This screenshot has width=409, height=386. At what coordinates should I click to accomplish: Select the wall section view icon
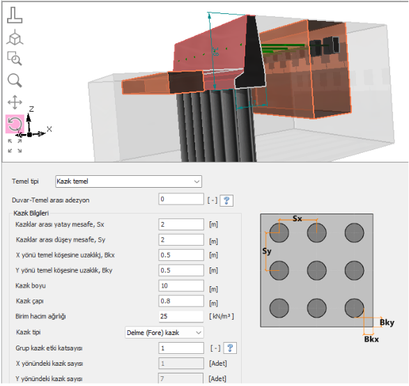(x=15, y=15)
